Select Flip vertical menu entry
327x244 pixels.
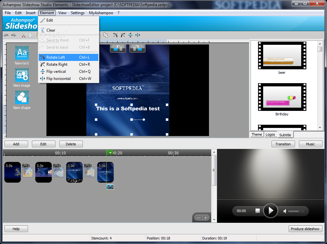[x=68, y=72]
